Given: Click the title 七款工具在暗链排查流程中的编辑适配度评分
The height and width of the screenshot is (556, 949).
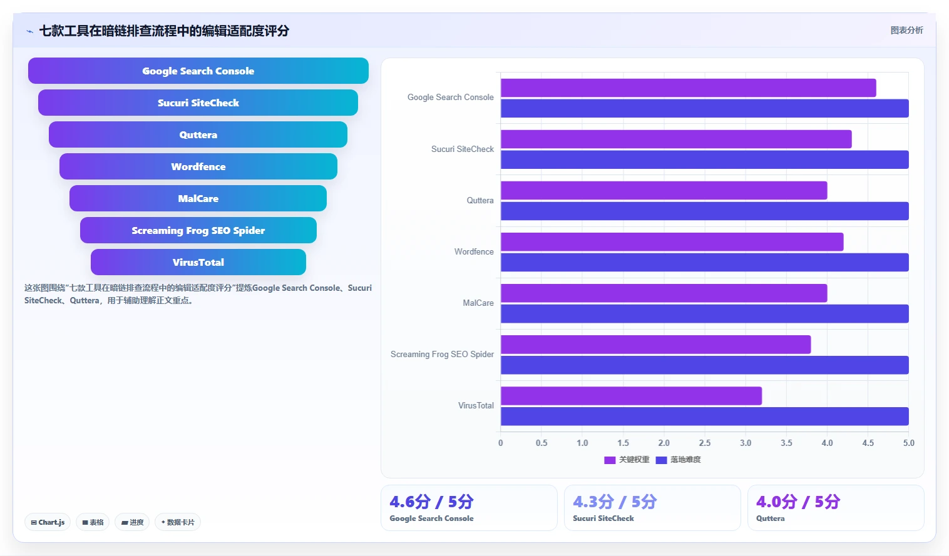Looking at the screenshot, I should pyautogui.click(x=164, y=31).
